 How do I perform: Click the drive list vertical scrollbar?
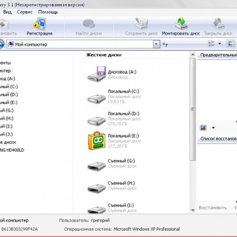coord(192,109)
